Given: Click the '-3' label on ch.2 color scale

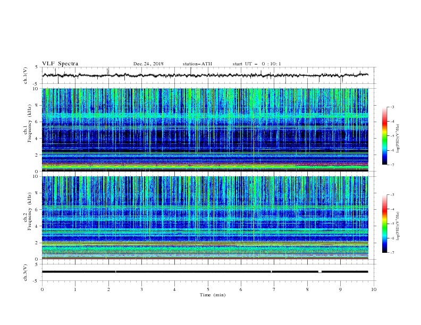Looking at the screenshot, I should click(392, 195).
